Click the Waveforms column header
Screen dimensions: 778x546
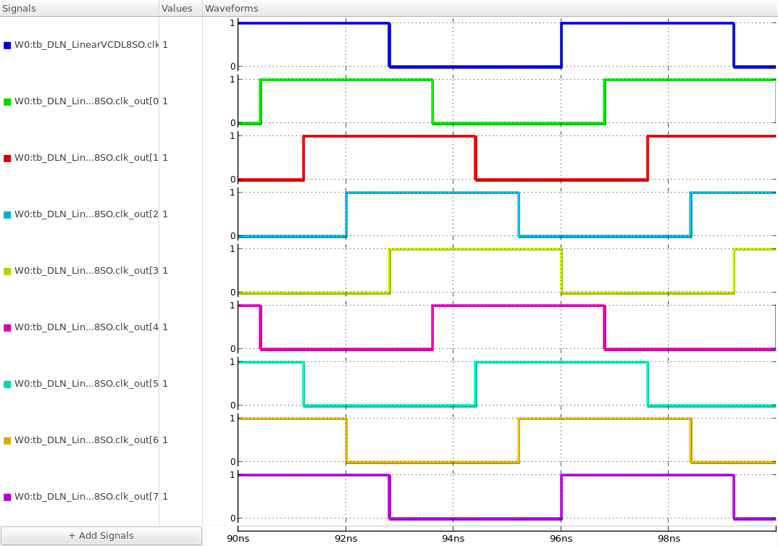pyautogui.click(x=231, y=9)
